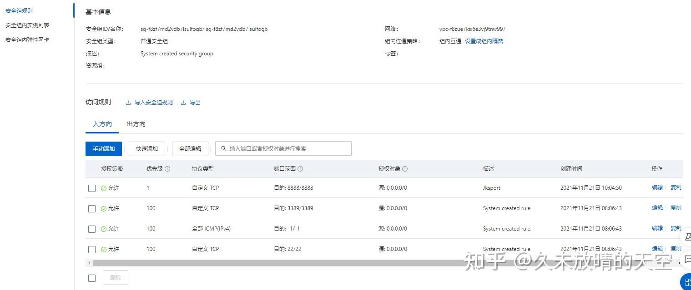Image resolution: width=691 pixels, height=290 pixels.
Task: Click the Jksport description cell
Action: coord(492,188)
